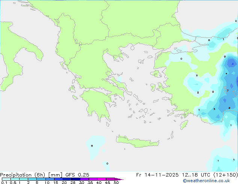
Task: Click the 30–35 mm purple legend swatch
Action: click(84, 179)
